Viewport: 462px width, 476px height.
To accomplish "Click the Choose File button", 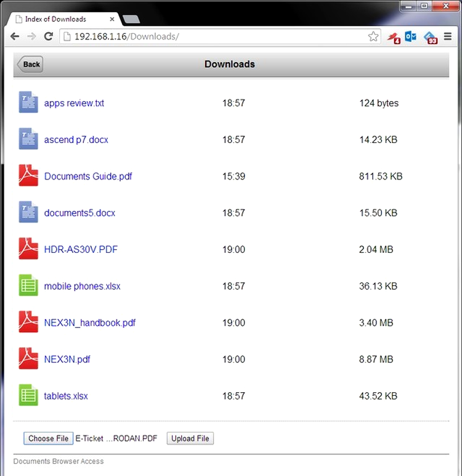I will (x=48, y=438).
